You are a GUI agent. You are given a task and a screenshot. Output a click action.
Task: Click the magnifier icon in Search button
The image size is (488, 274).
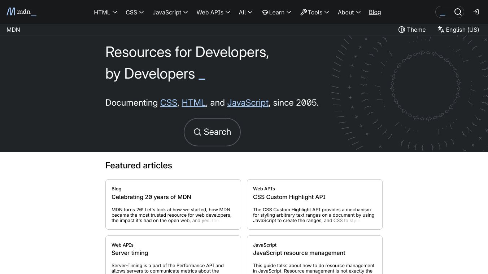(x=197, y=132)
